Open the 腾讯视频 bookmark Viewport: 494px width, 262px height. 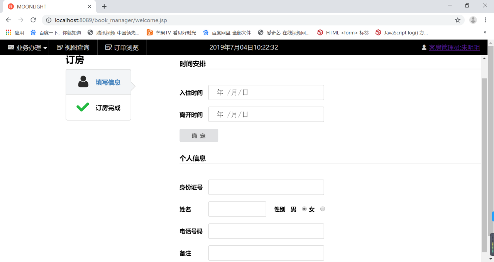(x=114, y=33)
